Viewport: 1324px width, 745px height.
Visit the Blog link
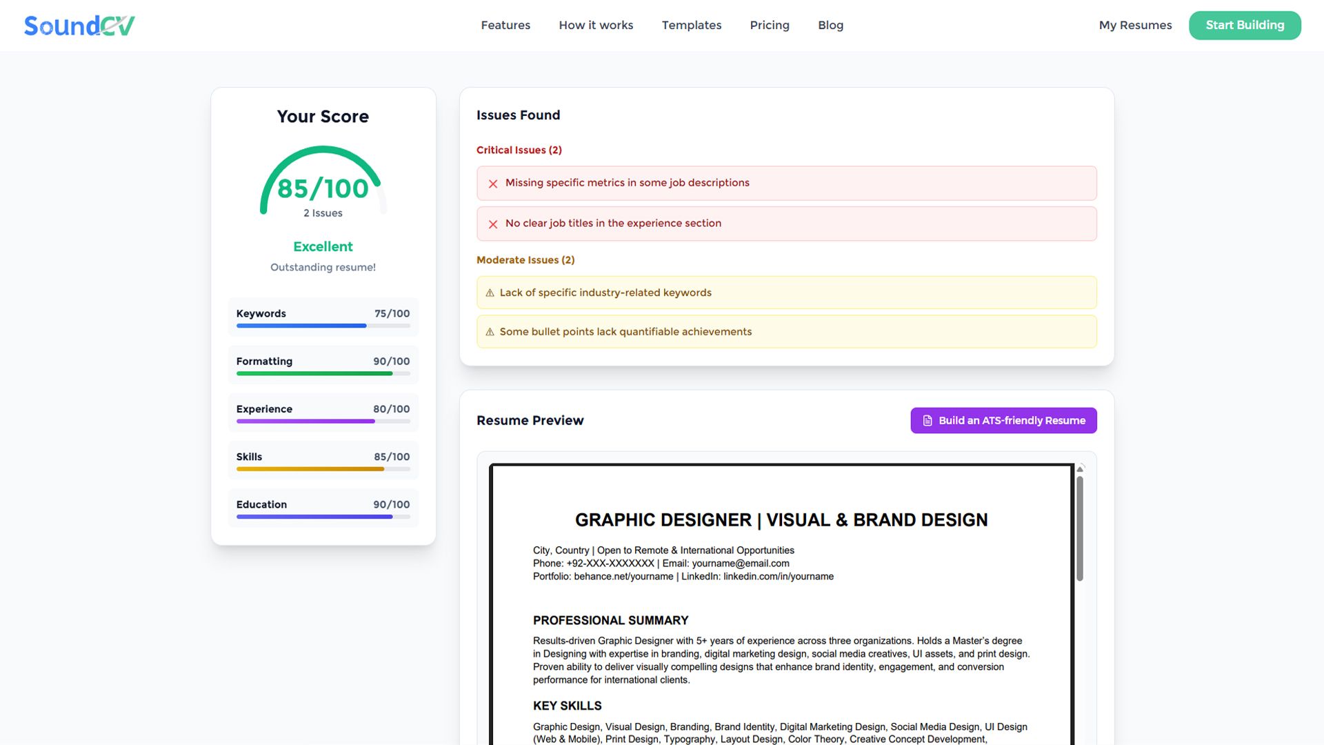(830, 26)
